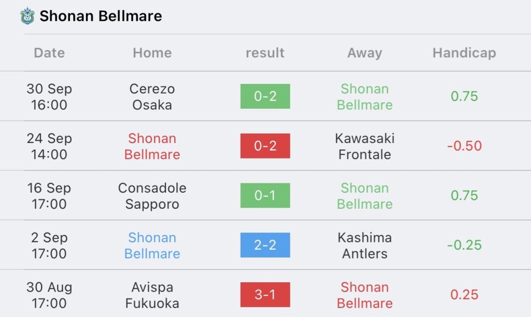Open Avispa Fukuoka team link
Screen dimensions: 531x317
point(152,295)
